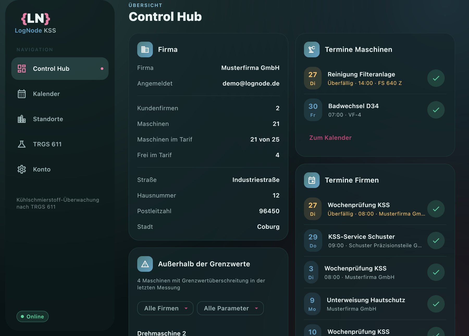
Task: Click the Hausnummer row
Action: coord(208,195)
